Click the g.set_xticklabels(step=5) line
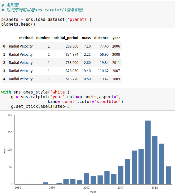This screenshot has height=196, width=177. [x=41, y=106]
